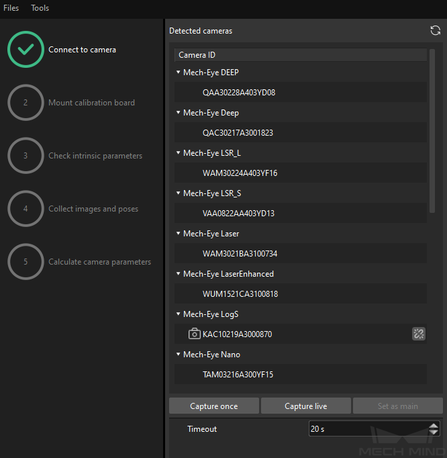The width and height of the screenshot is (447, 458).
Task: Select step 3 circle for intrinsic parameters
Action: tap(26, 155)
